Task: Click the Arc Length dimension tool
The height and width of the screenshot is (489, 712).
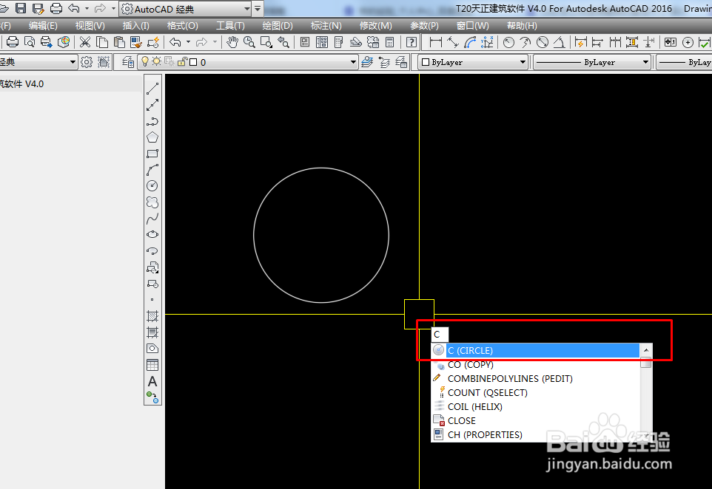Action: point(470,43)
